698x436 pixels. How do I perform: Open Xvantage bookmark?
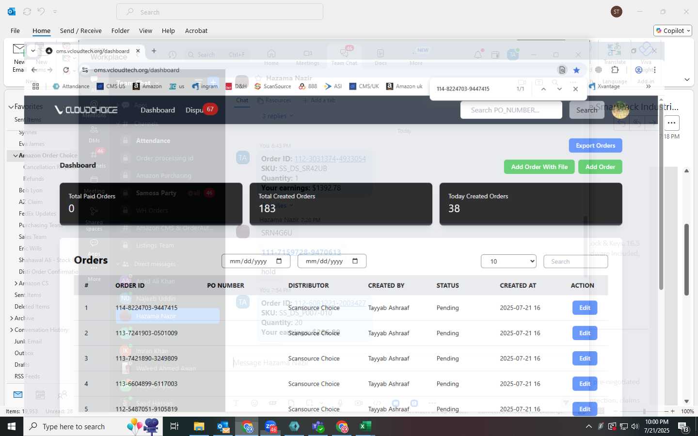[x=604, y=86]
